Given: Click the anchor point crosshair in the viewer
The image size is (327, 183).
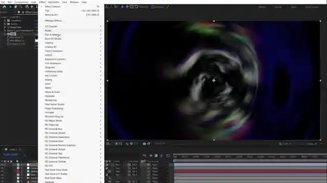Looking at the screenshot, I should (214, 80).
